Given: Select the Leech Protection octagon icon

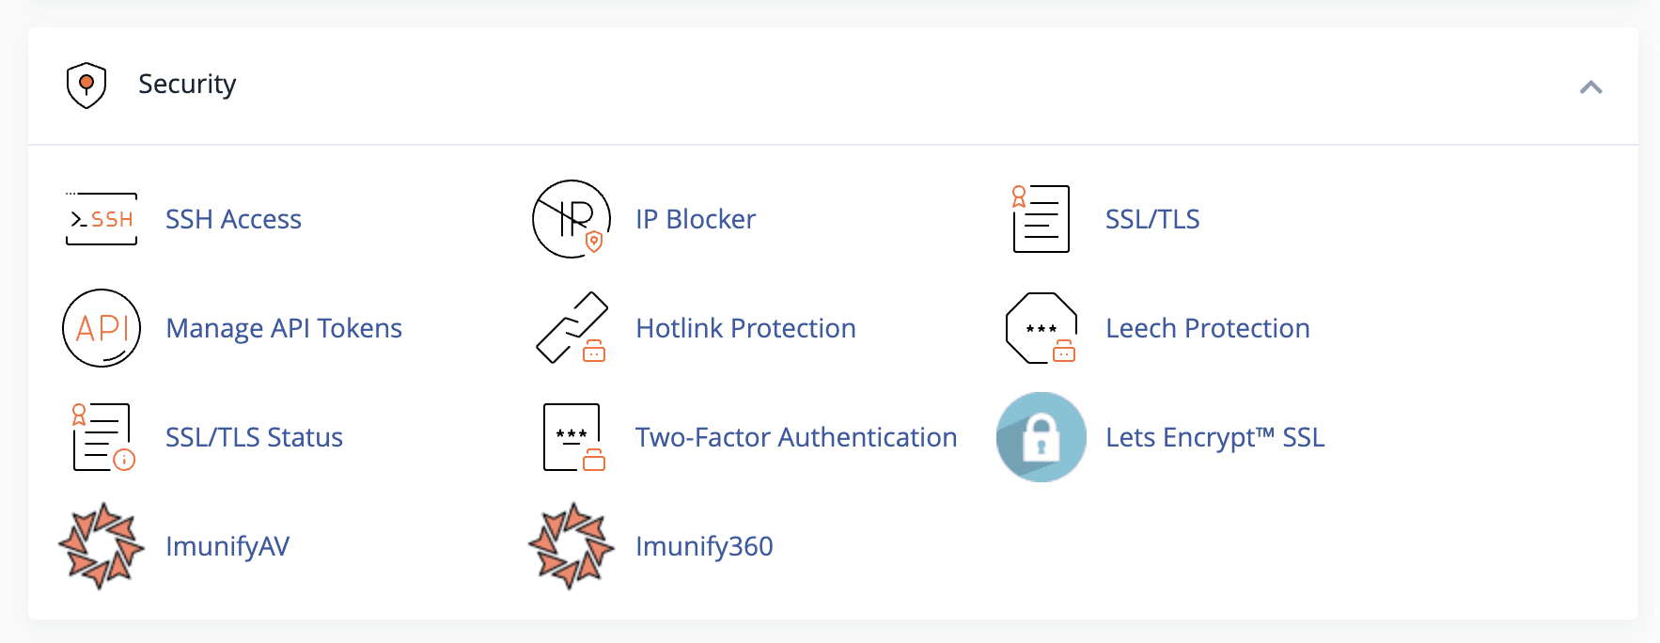Looking at the screenshot, I should [x=1041, y=328].
